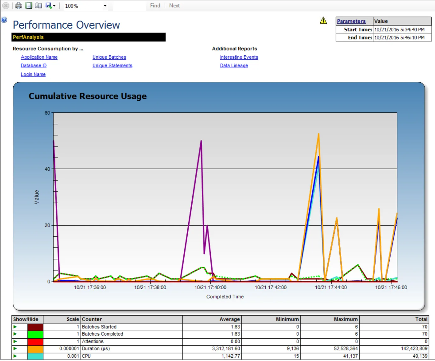Click the Batches Started counter name
This screenshot has width=435, height=361.
pyautogui.click(x=99, y=327)
